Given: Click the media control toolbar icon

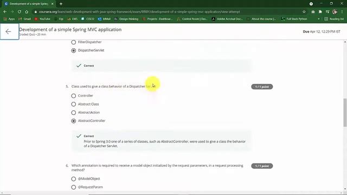Looking at the screenshot, I should (327, 12).
